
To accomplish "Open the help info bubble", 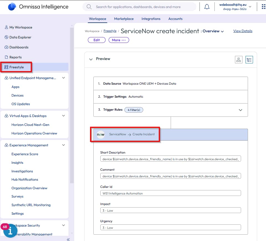I will click(x=10, y=231).
